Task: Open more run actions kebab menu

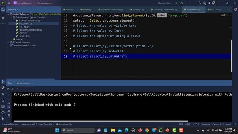Action: click(187, 3)
